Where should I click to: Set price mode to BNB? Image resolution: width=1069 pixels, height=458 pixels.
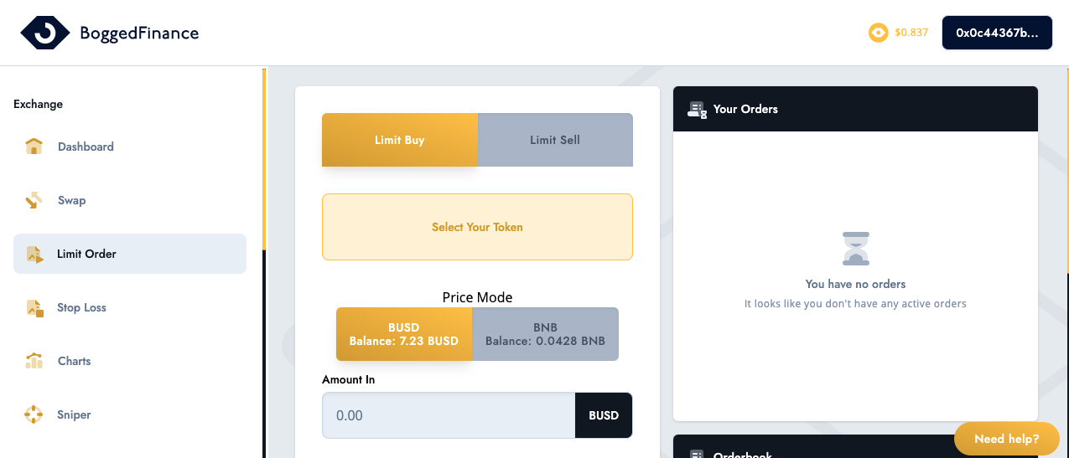545,334
